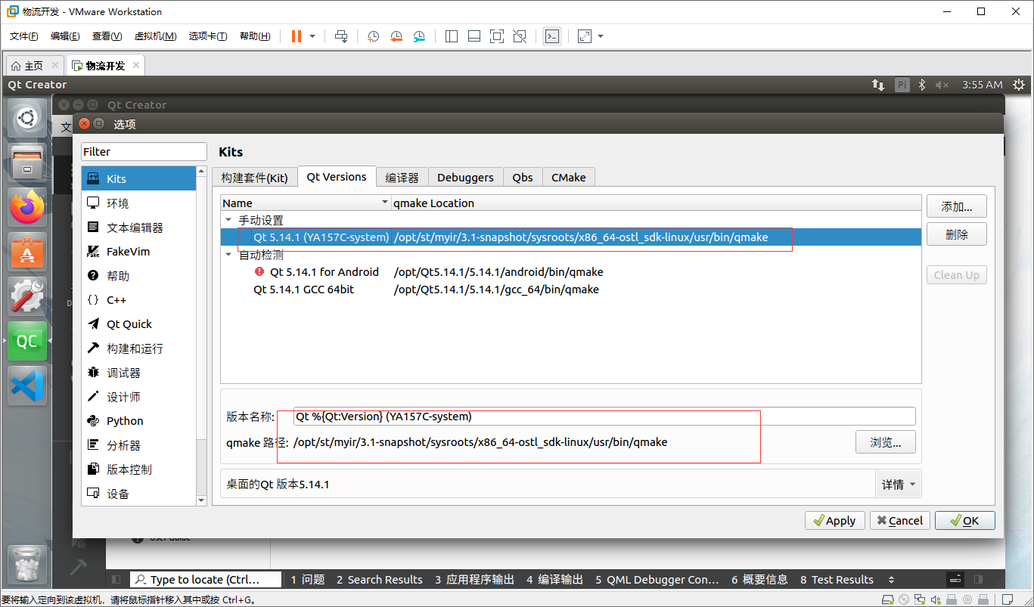Viewport: 1034px width, 607px height.
Task: Switch to the CMake tab
Action: click(569, 178)
